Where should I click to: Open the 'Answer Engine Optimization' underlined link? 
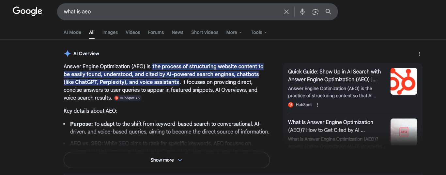(x=97, y=67)
